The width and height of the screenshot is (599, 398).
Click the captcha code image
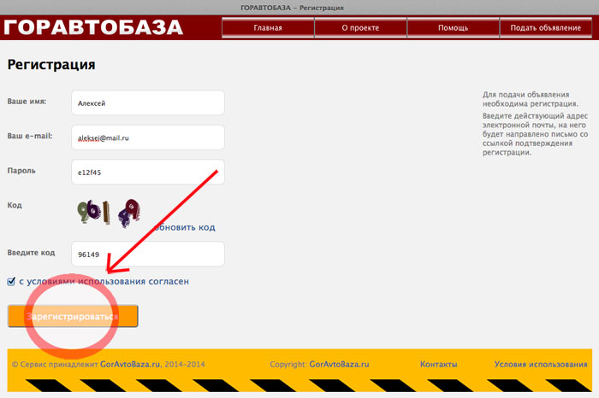click(x=109, y=213)
